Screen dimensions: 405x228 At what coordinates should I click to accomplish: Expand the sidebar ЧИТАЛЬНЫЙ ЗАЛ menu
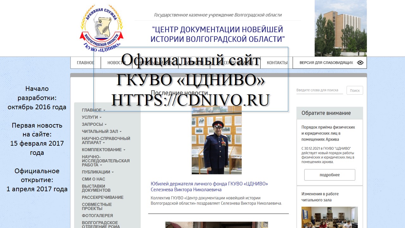pos(102,131)
